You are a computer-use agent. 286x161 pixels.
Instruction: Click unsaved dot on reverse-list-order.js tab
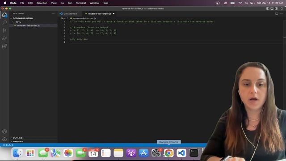coord(114,14)
